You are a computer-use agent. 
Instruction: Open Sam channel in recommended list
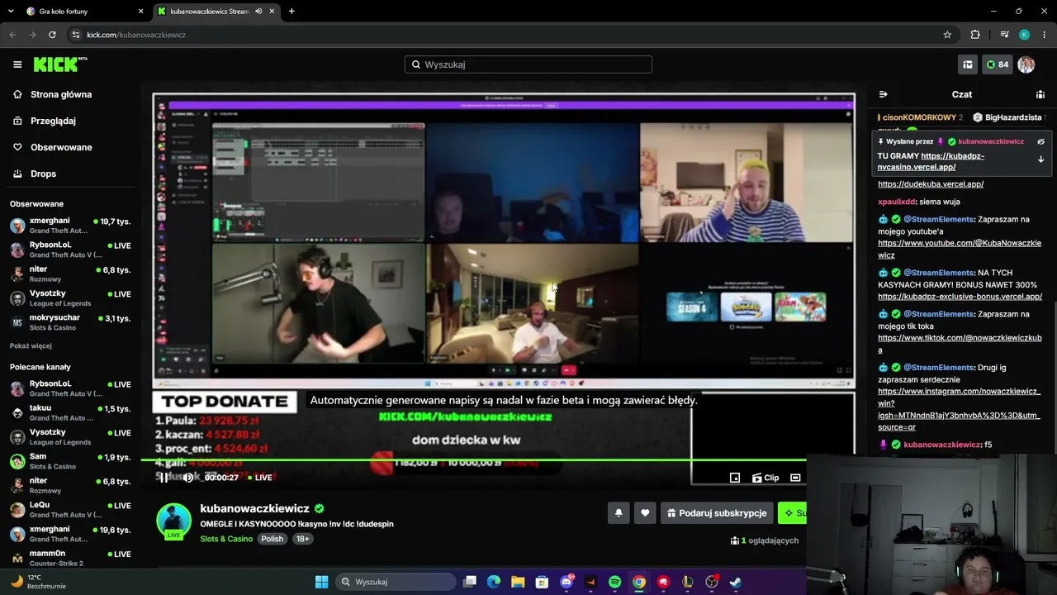coord(70,461)
